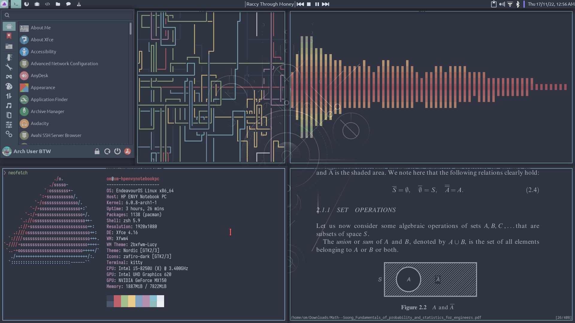Launch Firefox from the top panel
This screenshot has height=323, width=575.
[27, 4]
